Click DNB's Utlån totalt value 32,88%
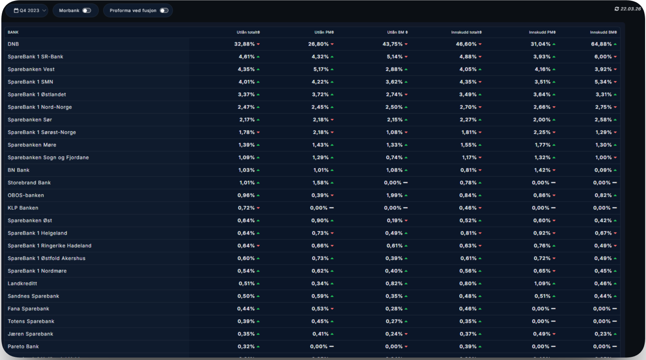The height and width of the screenshot is (360, 646). point(245,44)
